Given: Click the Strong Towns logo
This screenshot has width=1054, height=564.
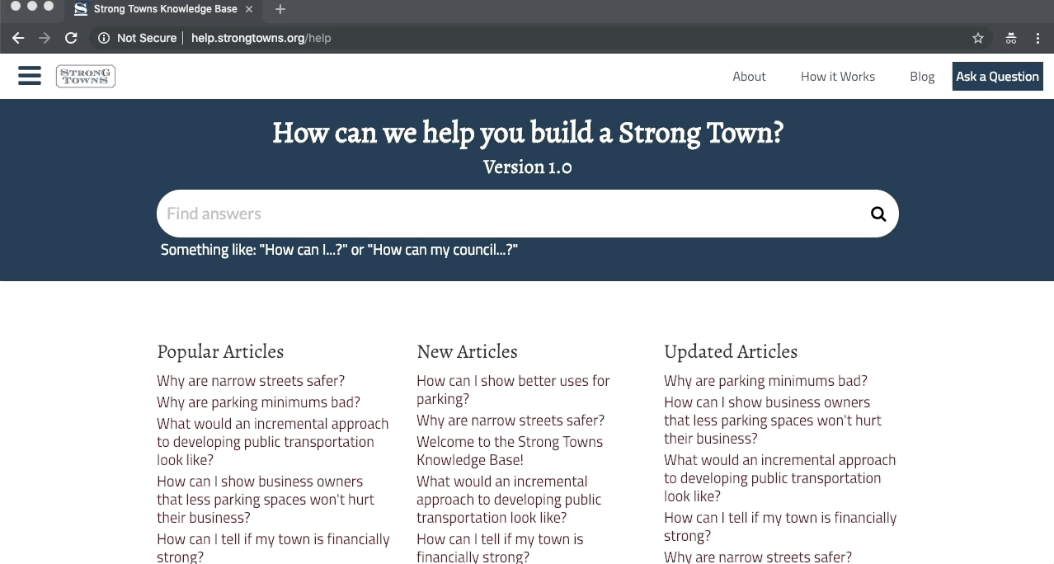Looking at the screenshot, I should [86, 77].
